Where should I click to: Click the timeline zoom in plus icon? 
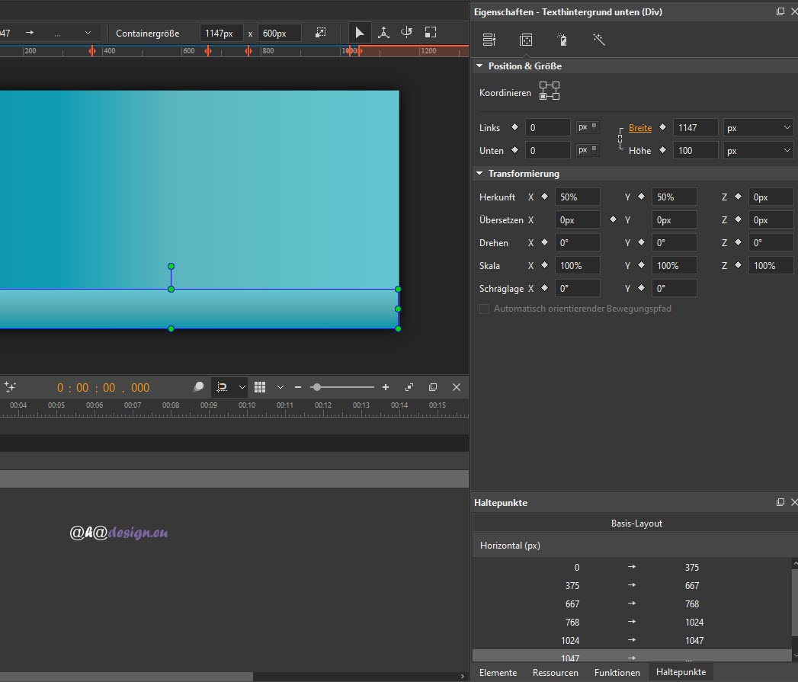click(385, 387)
